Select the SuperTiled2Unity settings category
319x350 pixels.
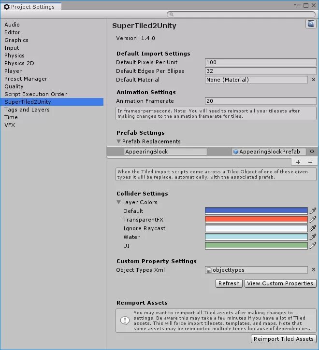tap(52, 102)
